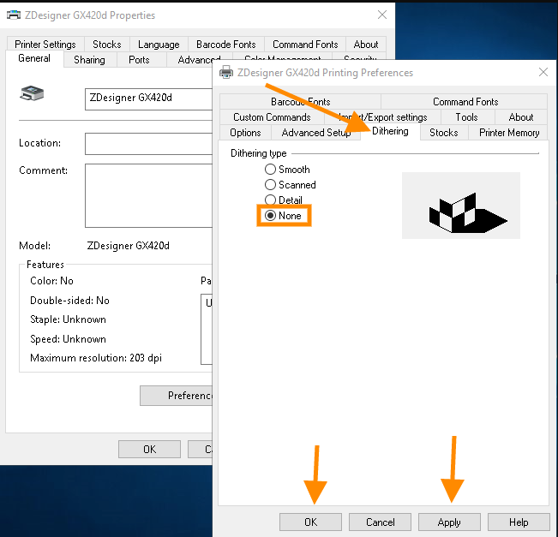Viewport: 558px width, 537px height.
Task: Select the Smooth dithering option
Action: (x=287, y=170)
